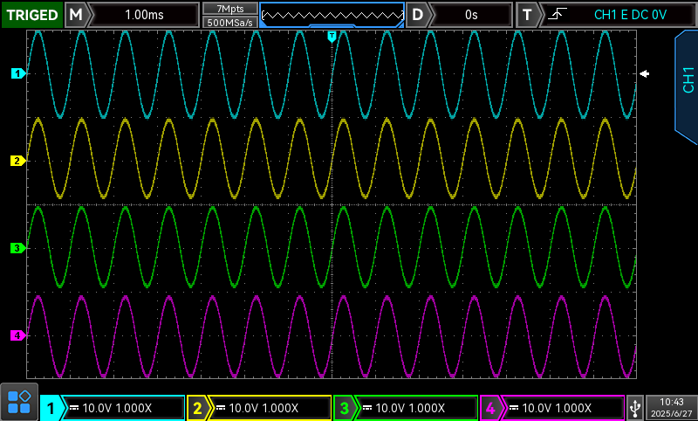Screen dimensions: 698x421
Task: Open the 0s delay setting
Action: point(471,15)
